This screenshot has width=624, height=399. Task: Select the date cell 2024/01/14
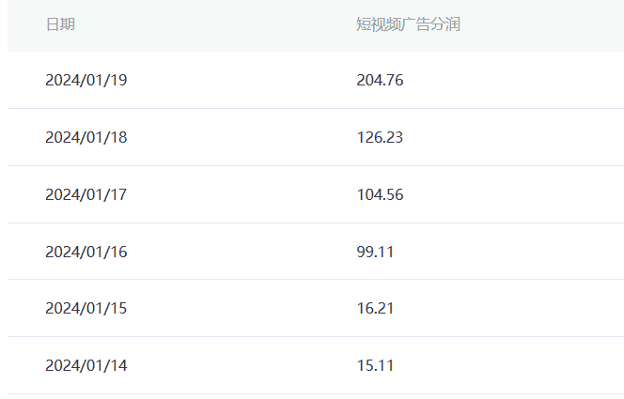[86, 365]
